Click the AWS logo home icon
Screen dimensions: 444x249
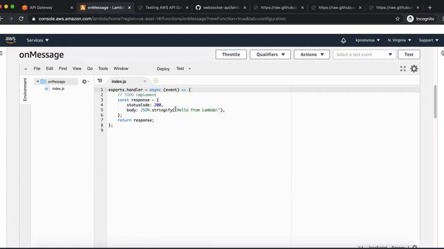[10, 40]
